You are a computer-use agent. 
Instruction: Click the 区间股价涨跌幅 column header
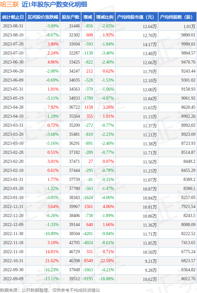(43, 17)
